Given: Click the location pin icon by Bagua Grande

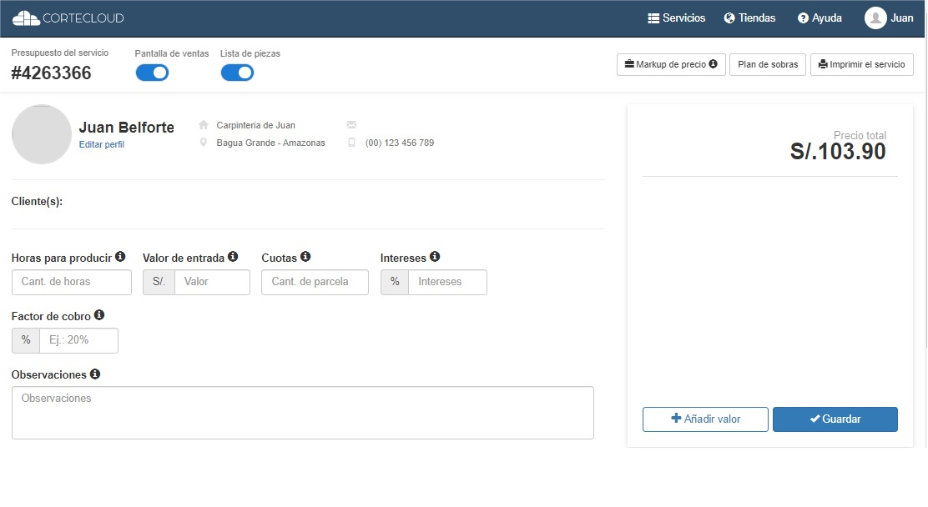Looking at the screenshot, I should coord(204,143).
